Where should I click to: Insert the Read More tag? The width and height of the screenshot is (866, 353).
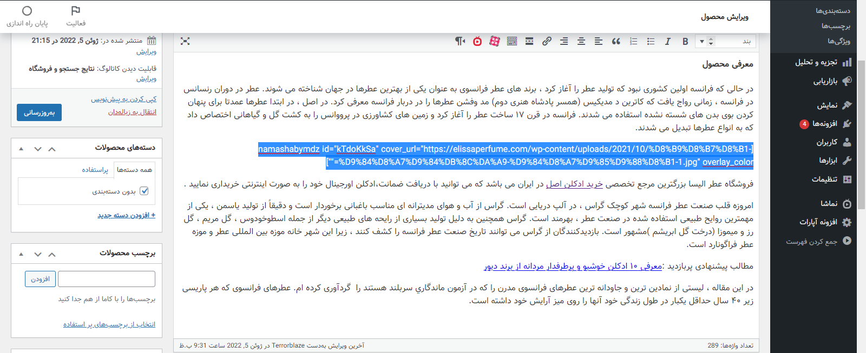pyautogui.click(x=529, y=42)
